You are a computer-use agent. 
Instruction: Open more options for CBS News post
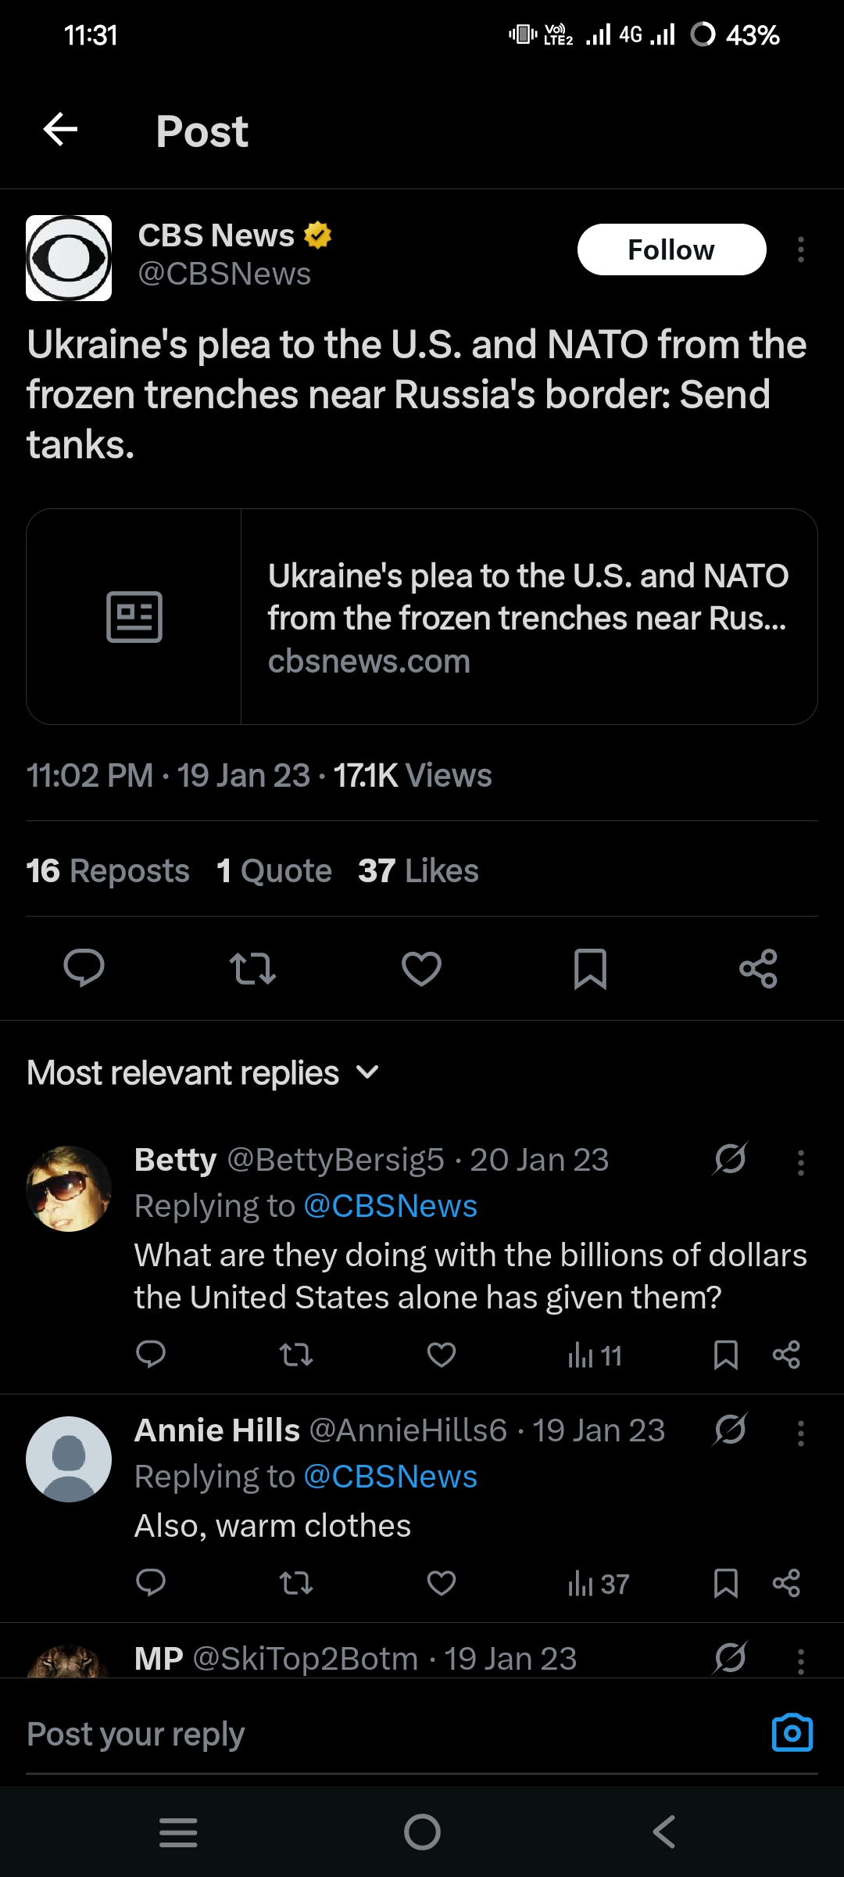tap(800, 250)
